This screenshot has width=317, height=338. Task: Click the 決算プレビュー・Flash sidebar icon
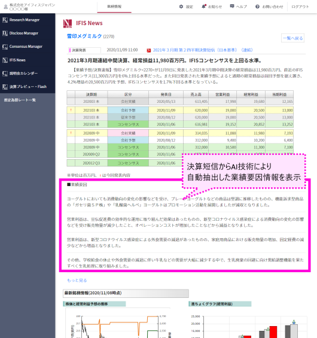click(x=5, y=87)
